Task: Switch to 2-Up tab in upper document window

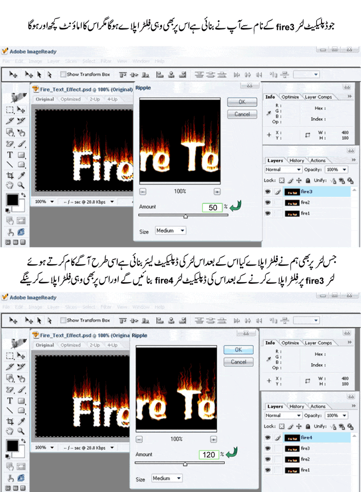Action: [95, 99]
